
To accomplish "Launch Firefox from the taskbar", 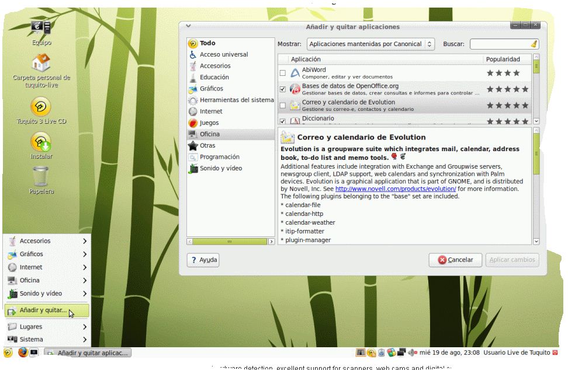I will click(x=23, y=352).
